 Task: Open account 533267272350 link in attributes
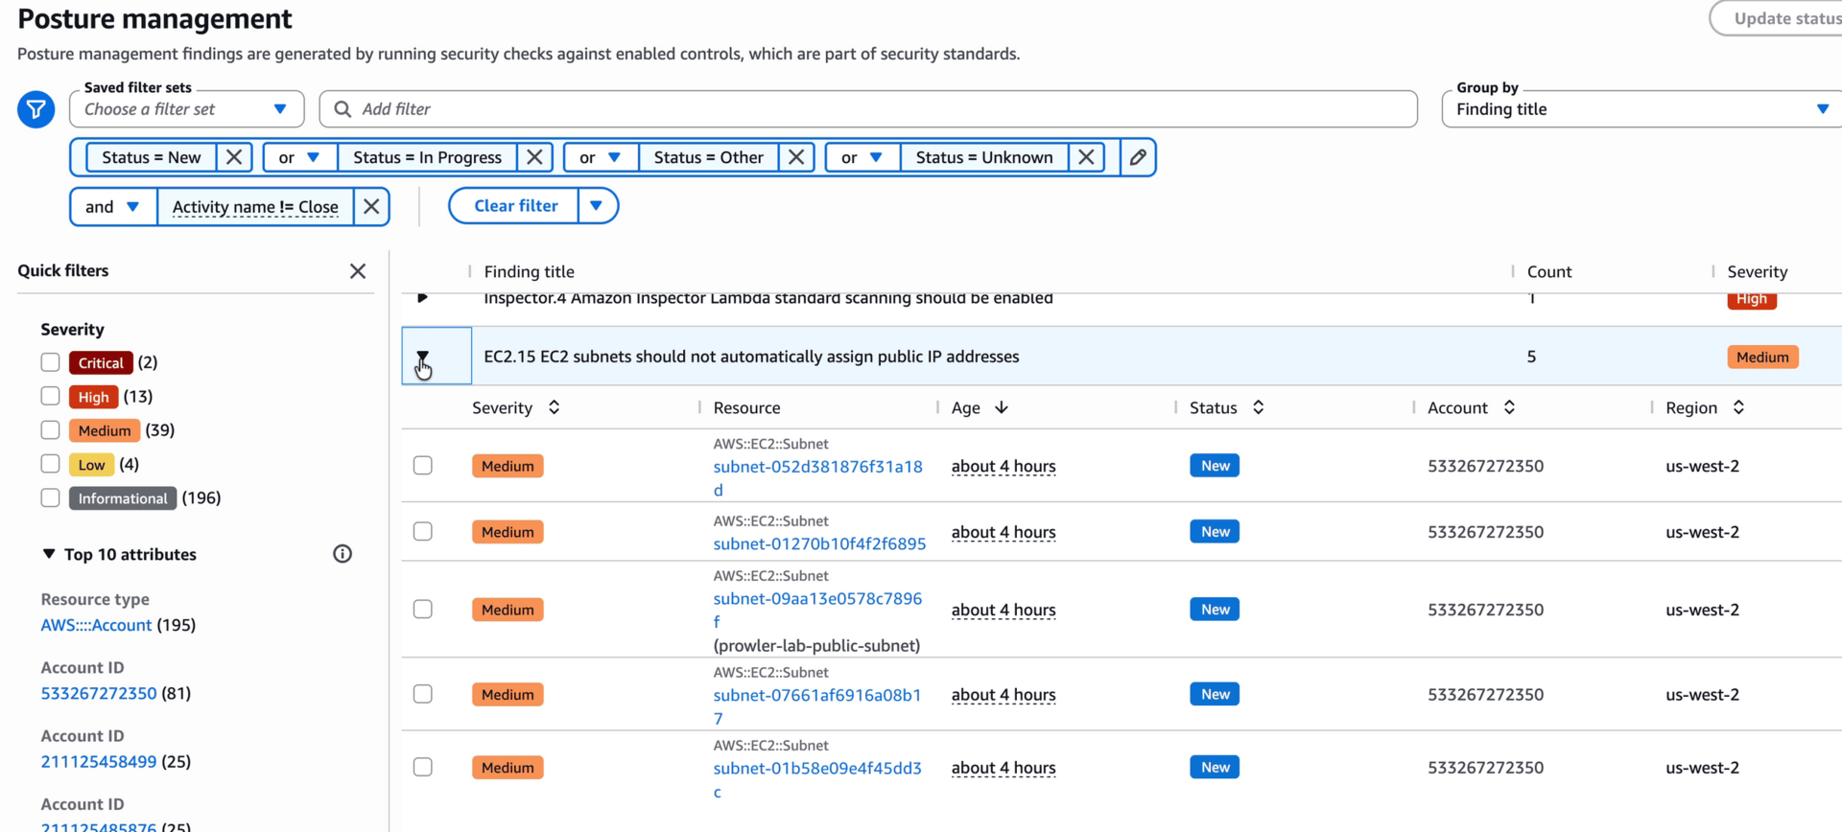point(99,693)
